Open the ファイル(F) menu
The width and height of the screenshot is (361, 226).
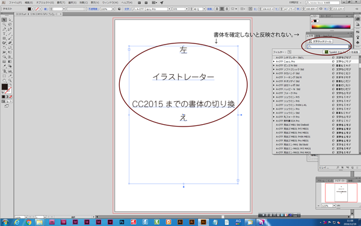pos(16,3)
